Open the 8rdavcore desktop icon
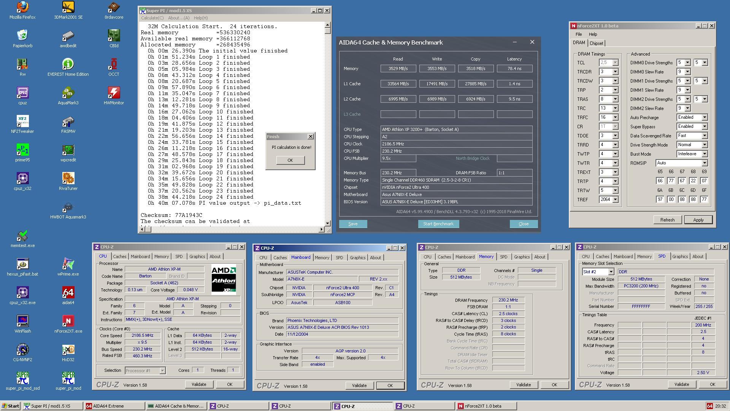The width and height of the screenshot is (730, 411). point(114,10)
